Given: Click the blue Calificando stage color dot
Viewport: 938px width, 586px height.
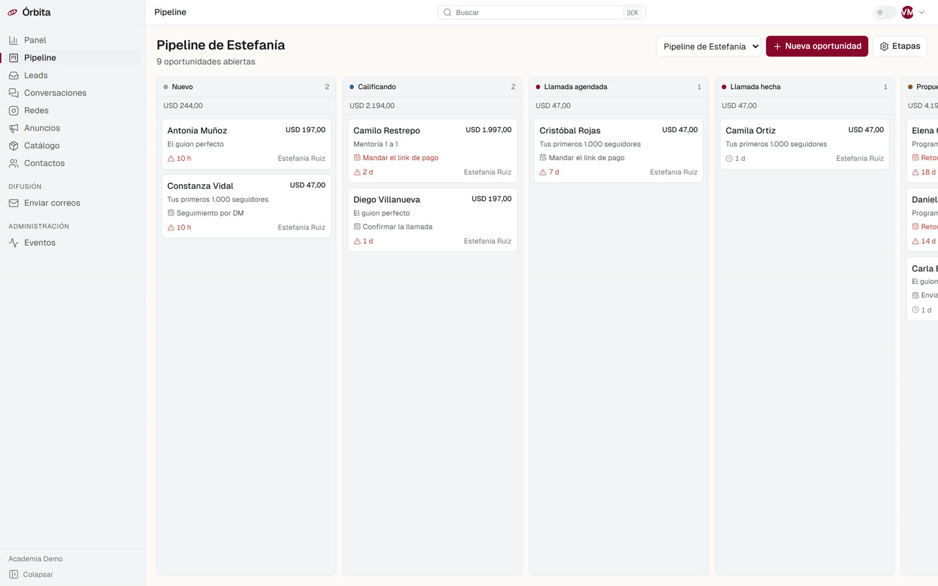Looking at the screenshot, I should coord(352,87).
